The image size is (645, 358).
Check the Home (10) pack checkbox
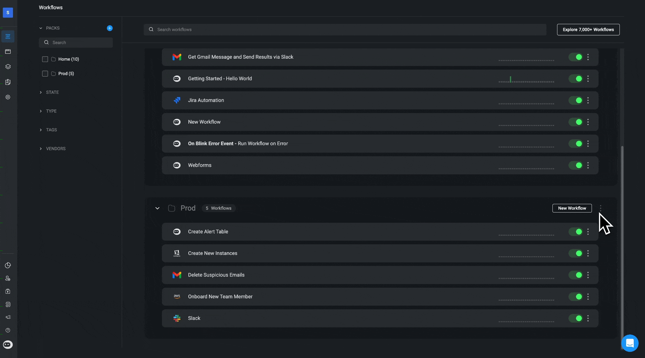[x=45, y=59]
